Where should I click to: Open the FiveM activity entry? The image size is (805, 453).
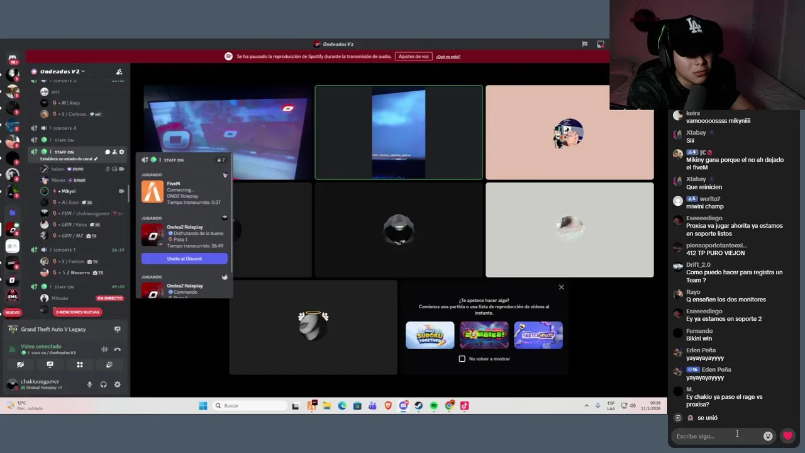tap(184, 193)
